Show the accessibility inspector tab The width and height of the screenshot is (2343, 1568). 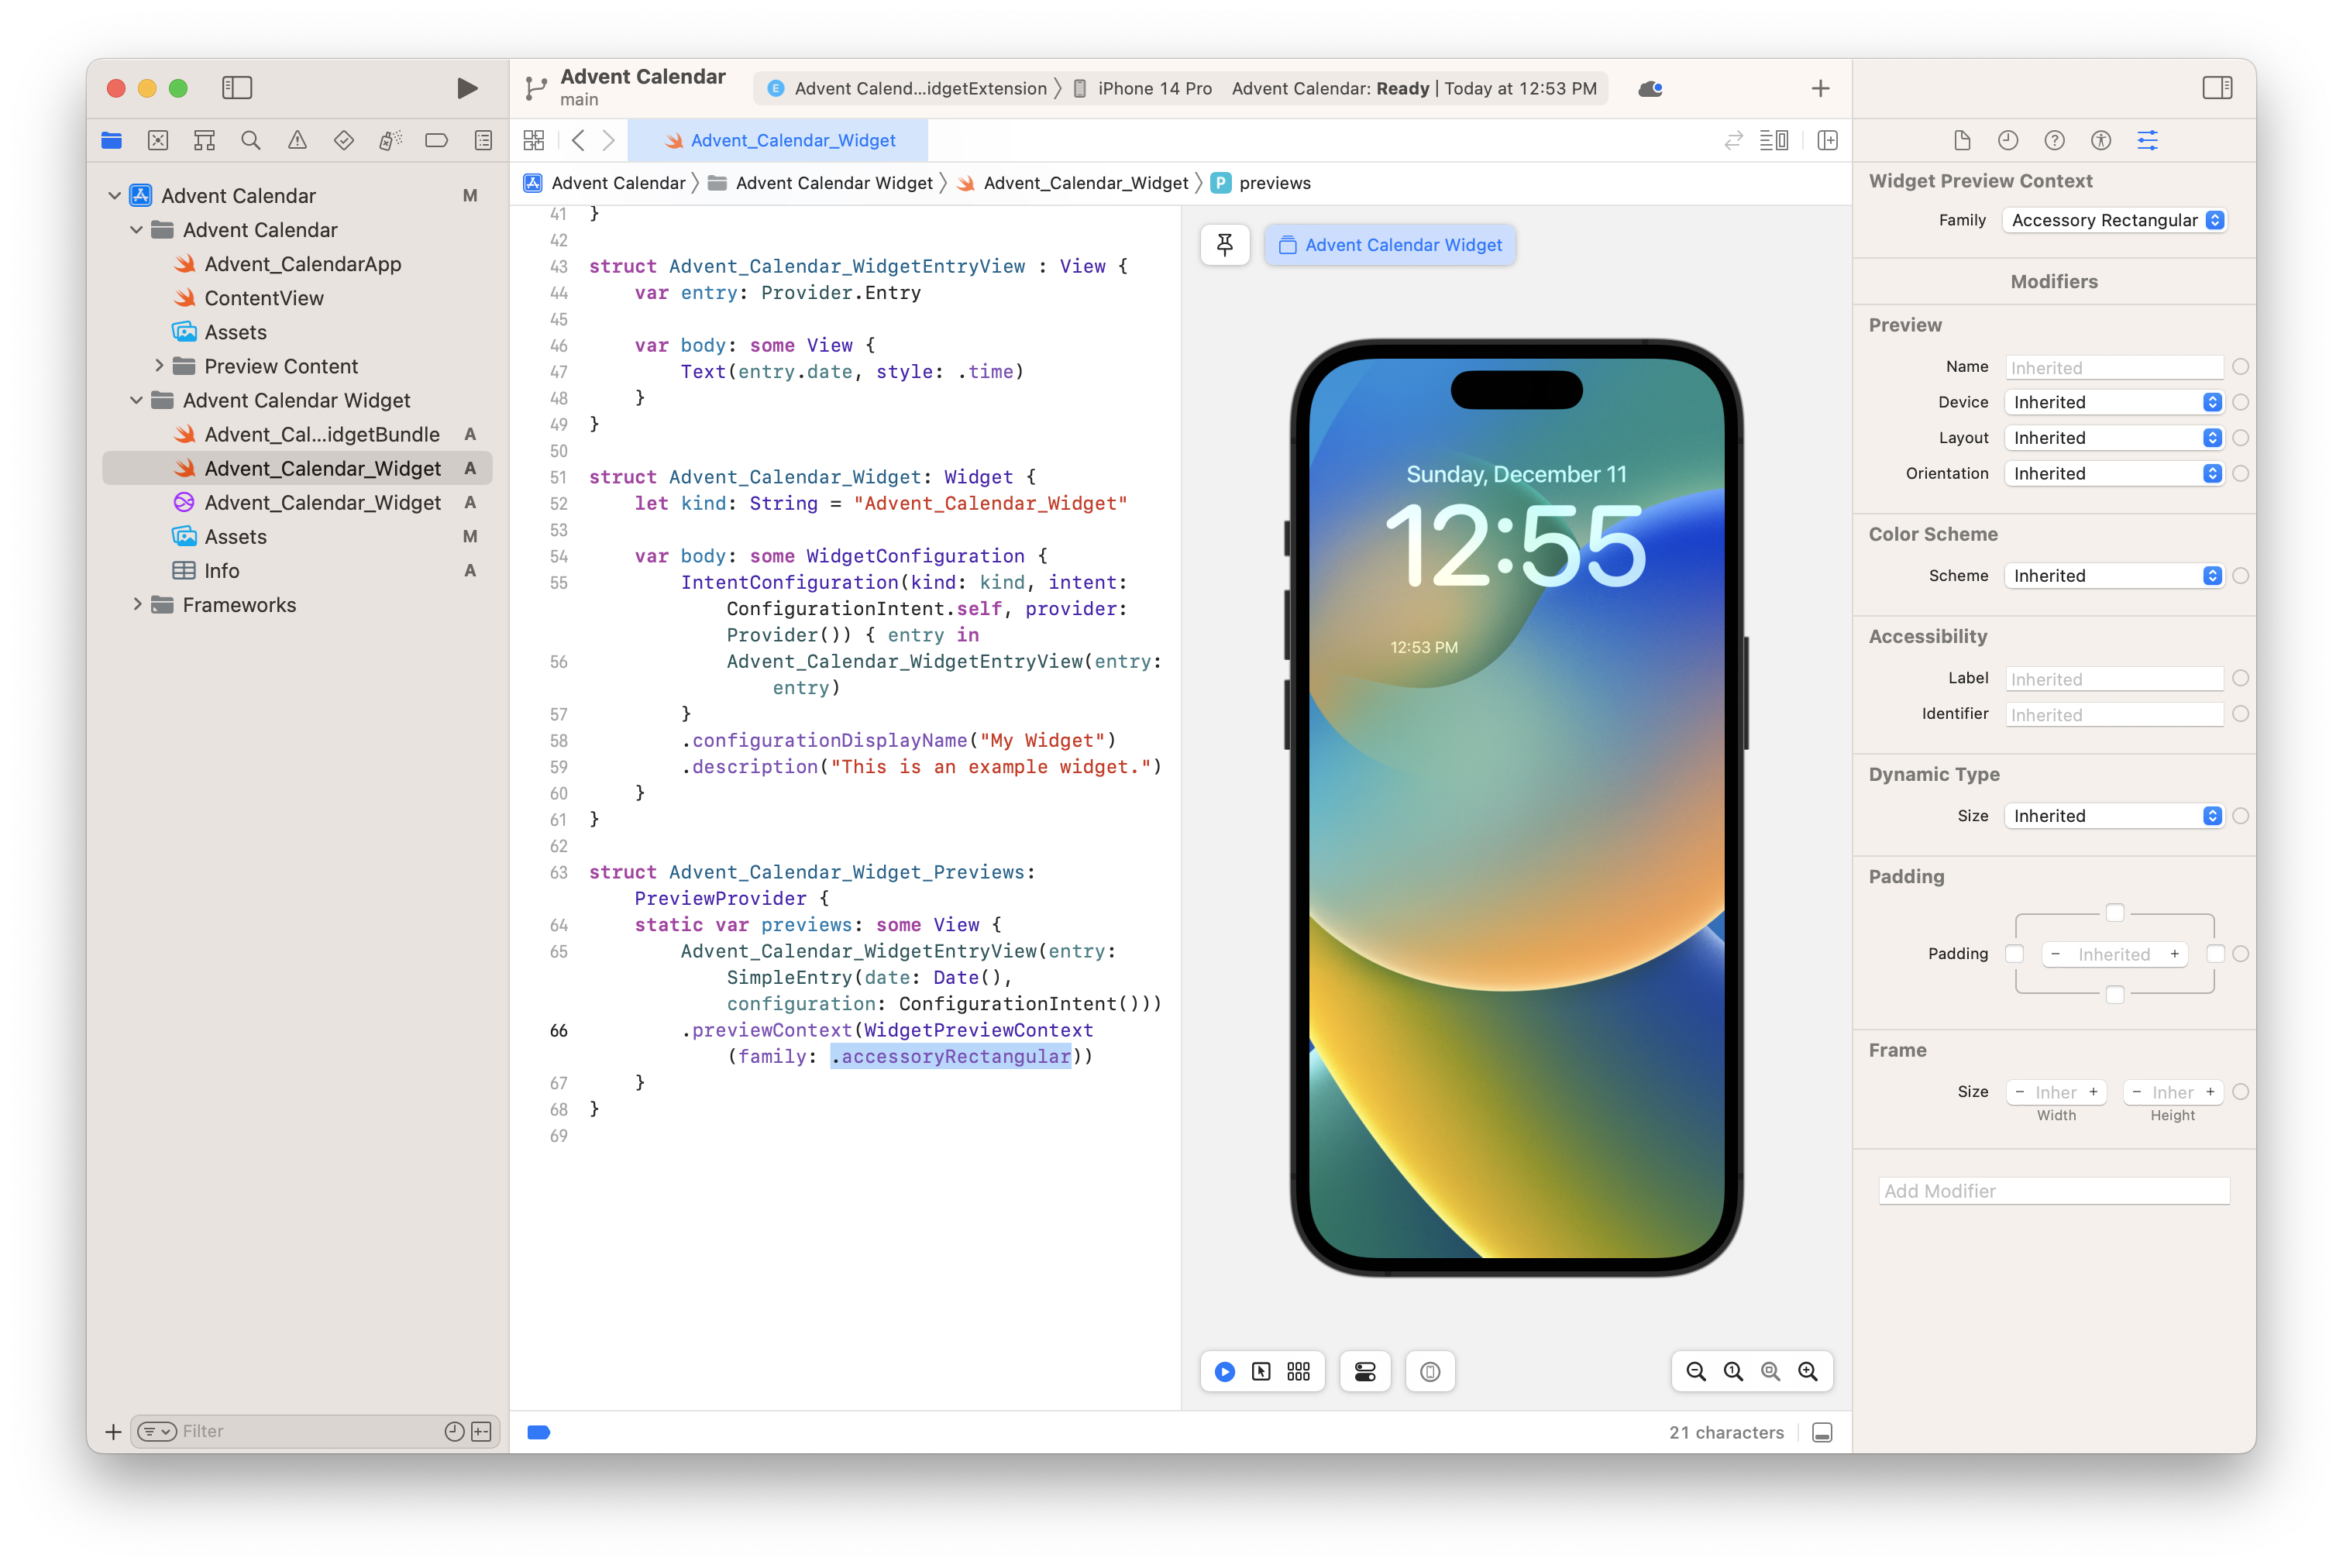[2100, 140]
